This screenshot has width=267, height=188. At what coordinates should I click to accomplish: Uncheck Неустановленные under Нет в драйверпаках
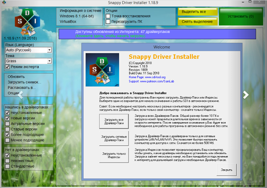pos(7,155)
